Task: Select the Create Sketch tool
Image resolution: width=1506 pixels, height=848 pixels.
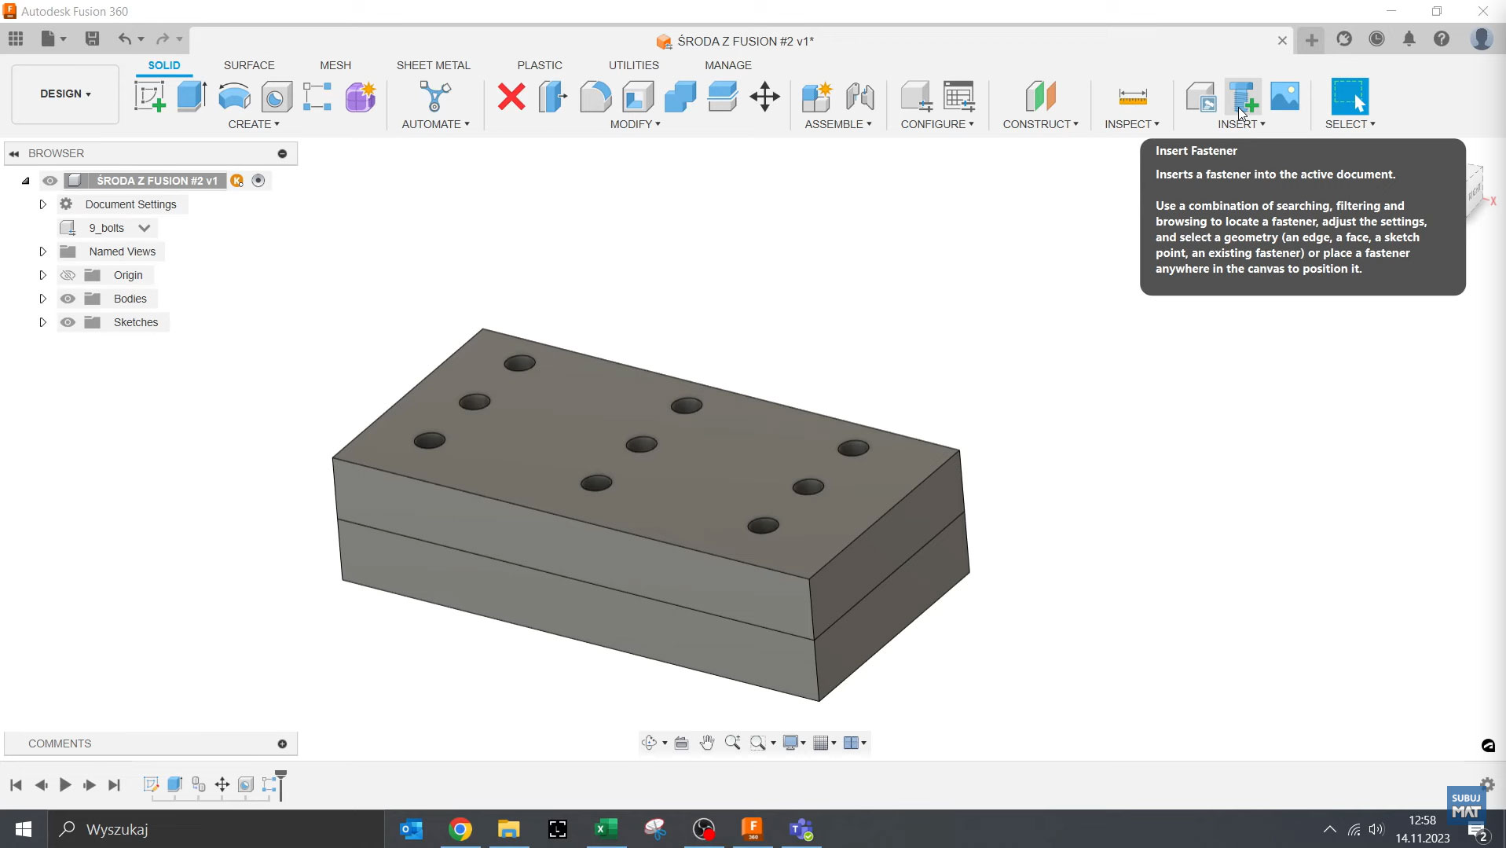Action: [149, 96]
